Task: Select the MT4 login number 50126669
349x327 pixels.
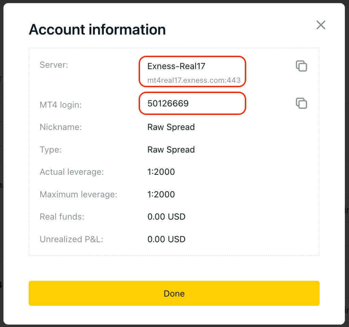Action: coord(168,103)
